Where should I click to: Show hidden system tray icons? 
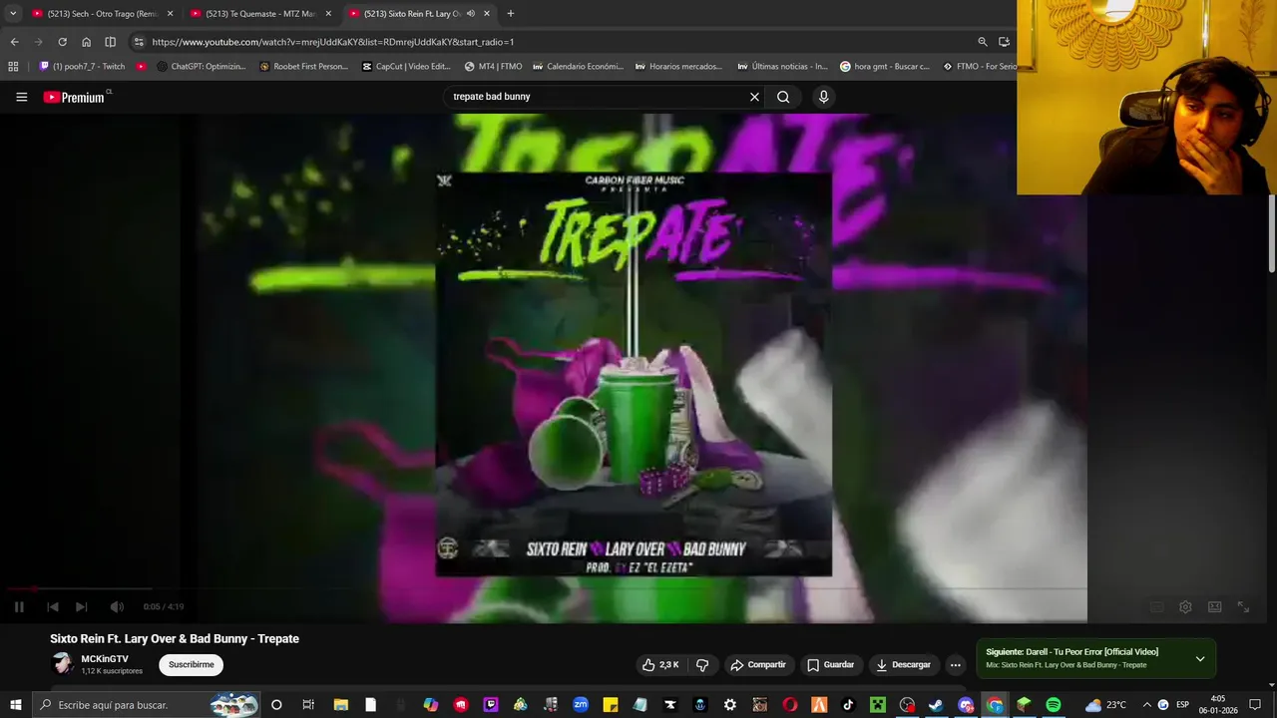coord(1146,705)
